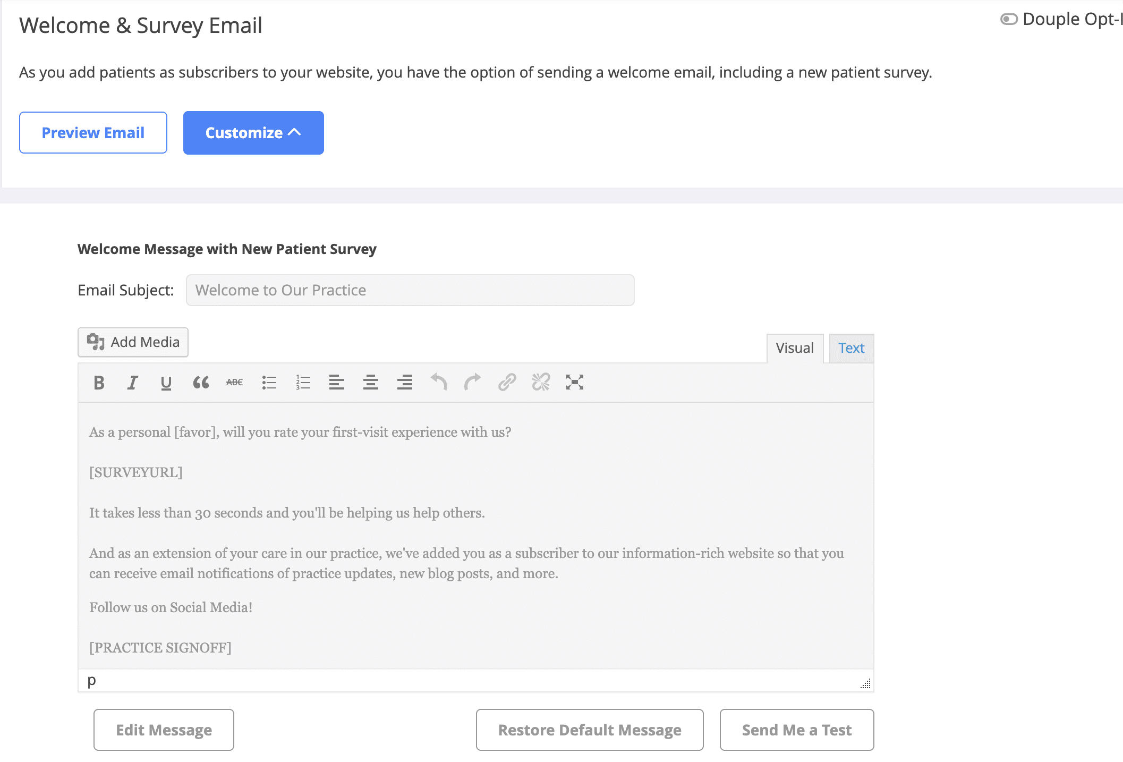Click the 'Follow us on Social Media!' line
This screenshot has width=1123, height=762.
(171, 607)
